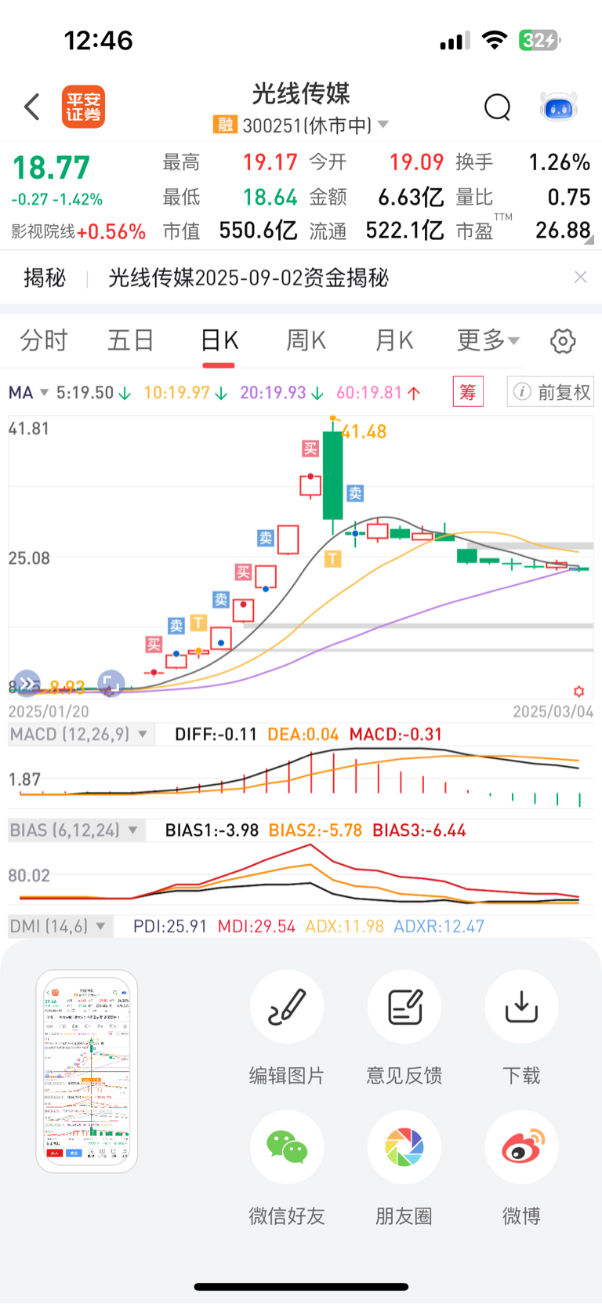Tap the fullscreen expand chart icon
This screenshot has height=1304, width=602.
111,684
